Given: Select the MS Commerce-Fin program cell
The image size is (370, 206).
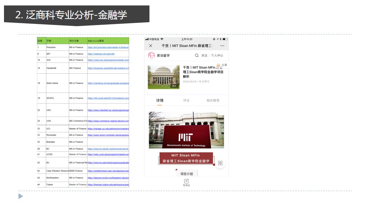Looking at the screenshot, I should click(78, 121).
